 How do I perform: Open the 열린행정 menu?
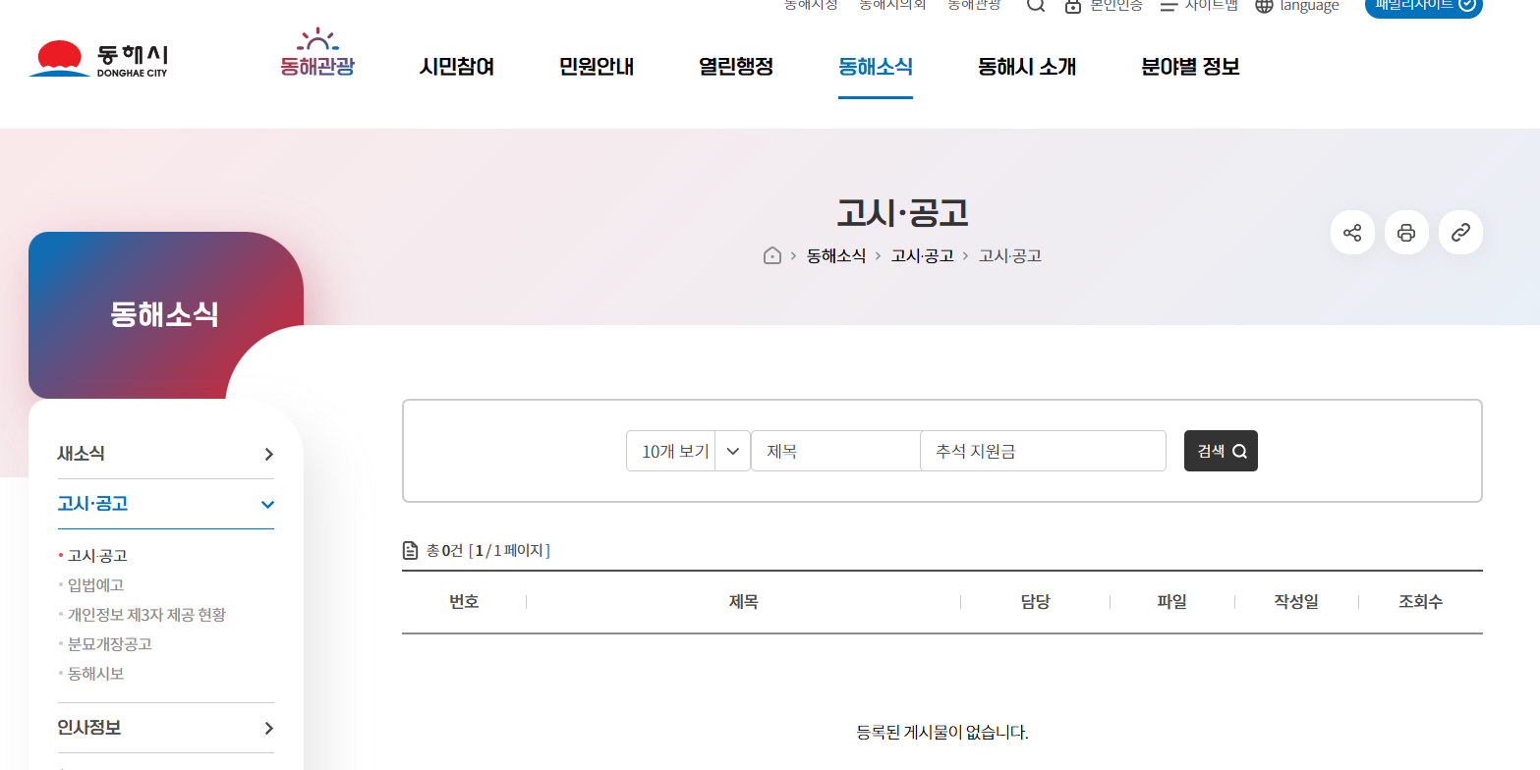(x=736, y=67)
